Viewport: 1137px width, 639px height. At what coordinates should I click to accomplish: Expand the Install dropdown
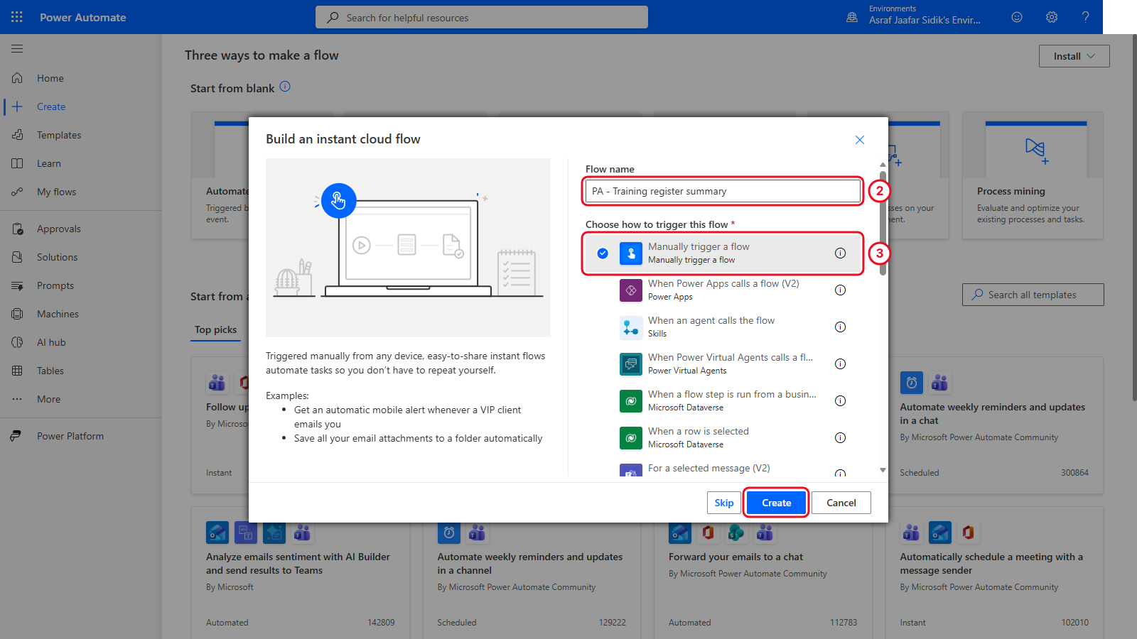[1074, 56]
